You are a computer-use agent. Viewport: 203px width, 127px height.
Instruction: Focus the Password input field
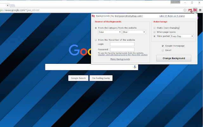[122, 50]
